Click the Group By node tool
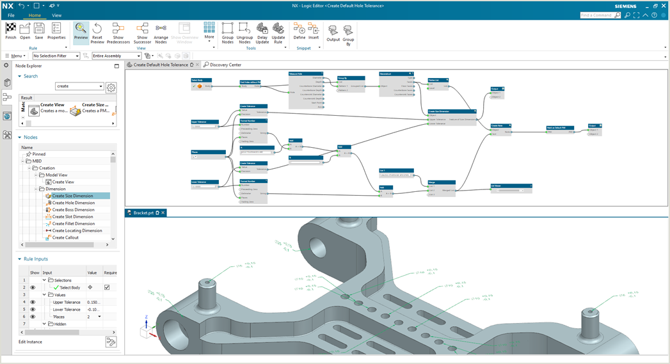The image size is (670, 364). 348,35
